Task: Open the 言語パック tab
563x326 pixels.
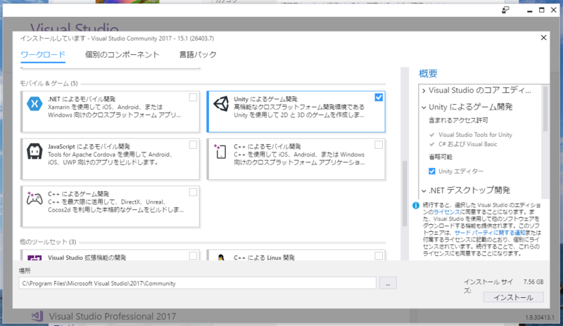Action: point(198,55)
